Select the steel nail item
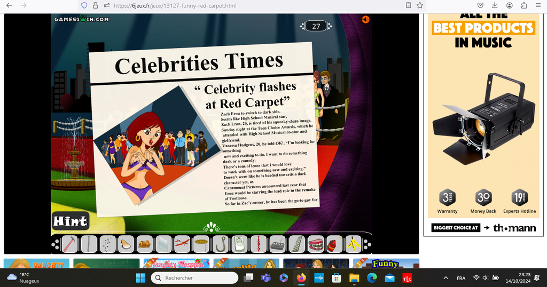547x287 pixels. [89, 244]
